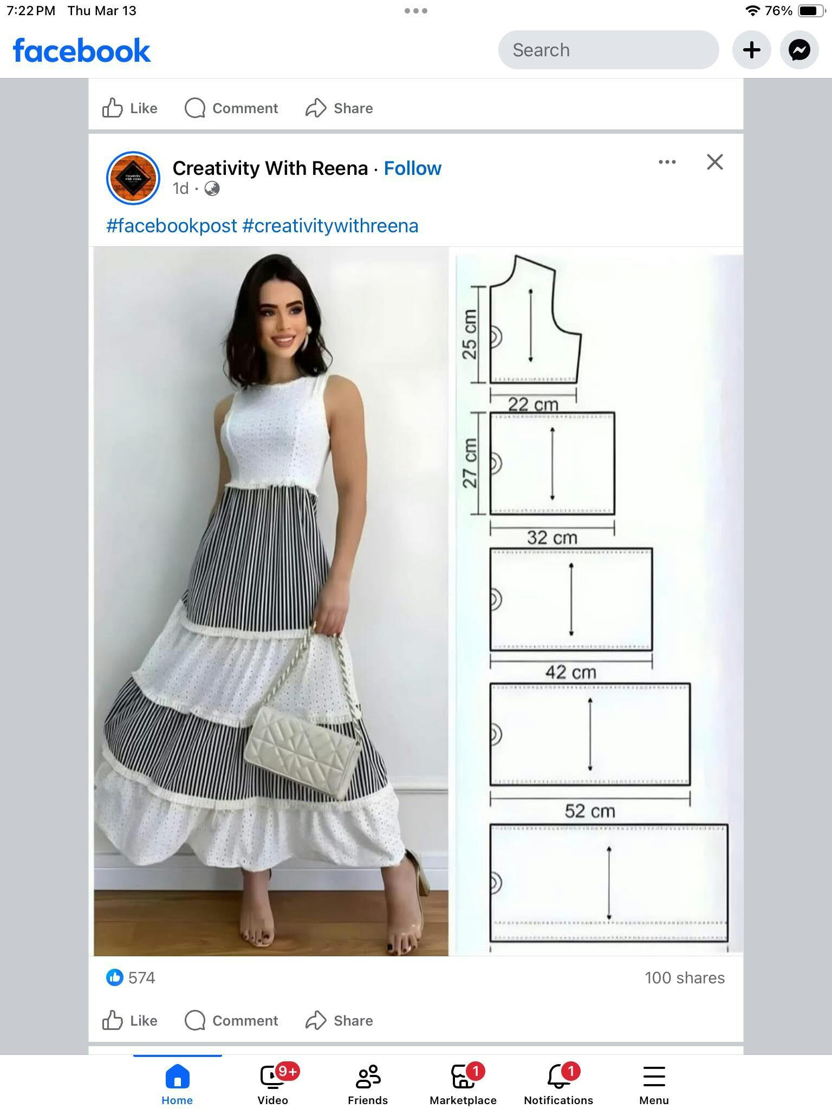Share the dress pattern post
832x1109 pixels.
339,1020
